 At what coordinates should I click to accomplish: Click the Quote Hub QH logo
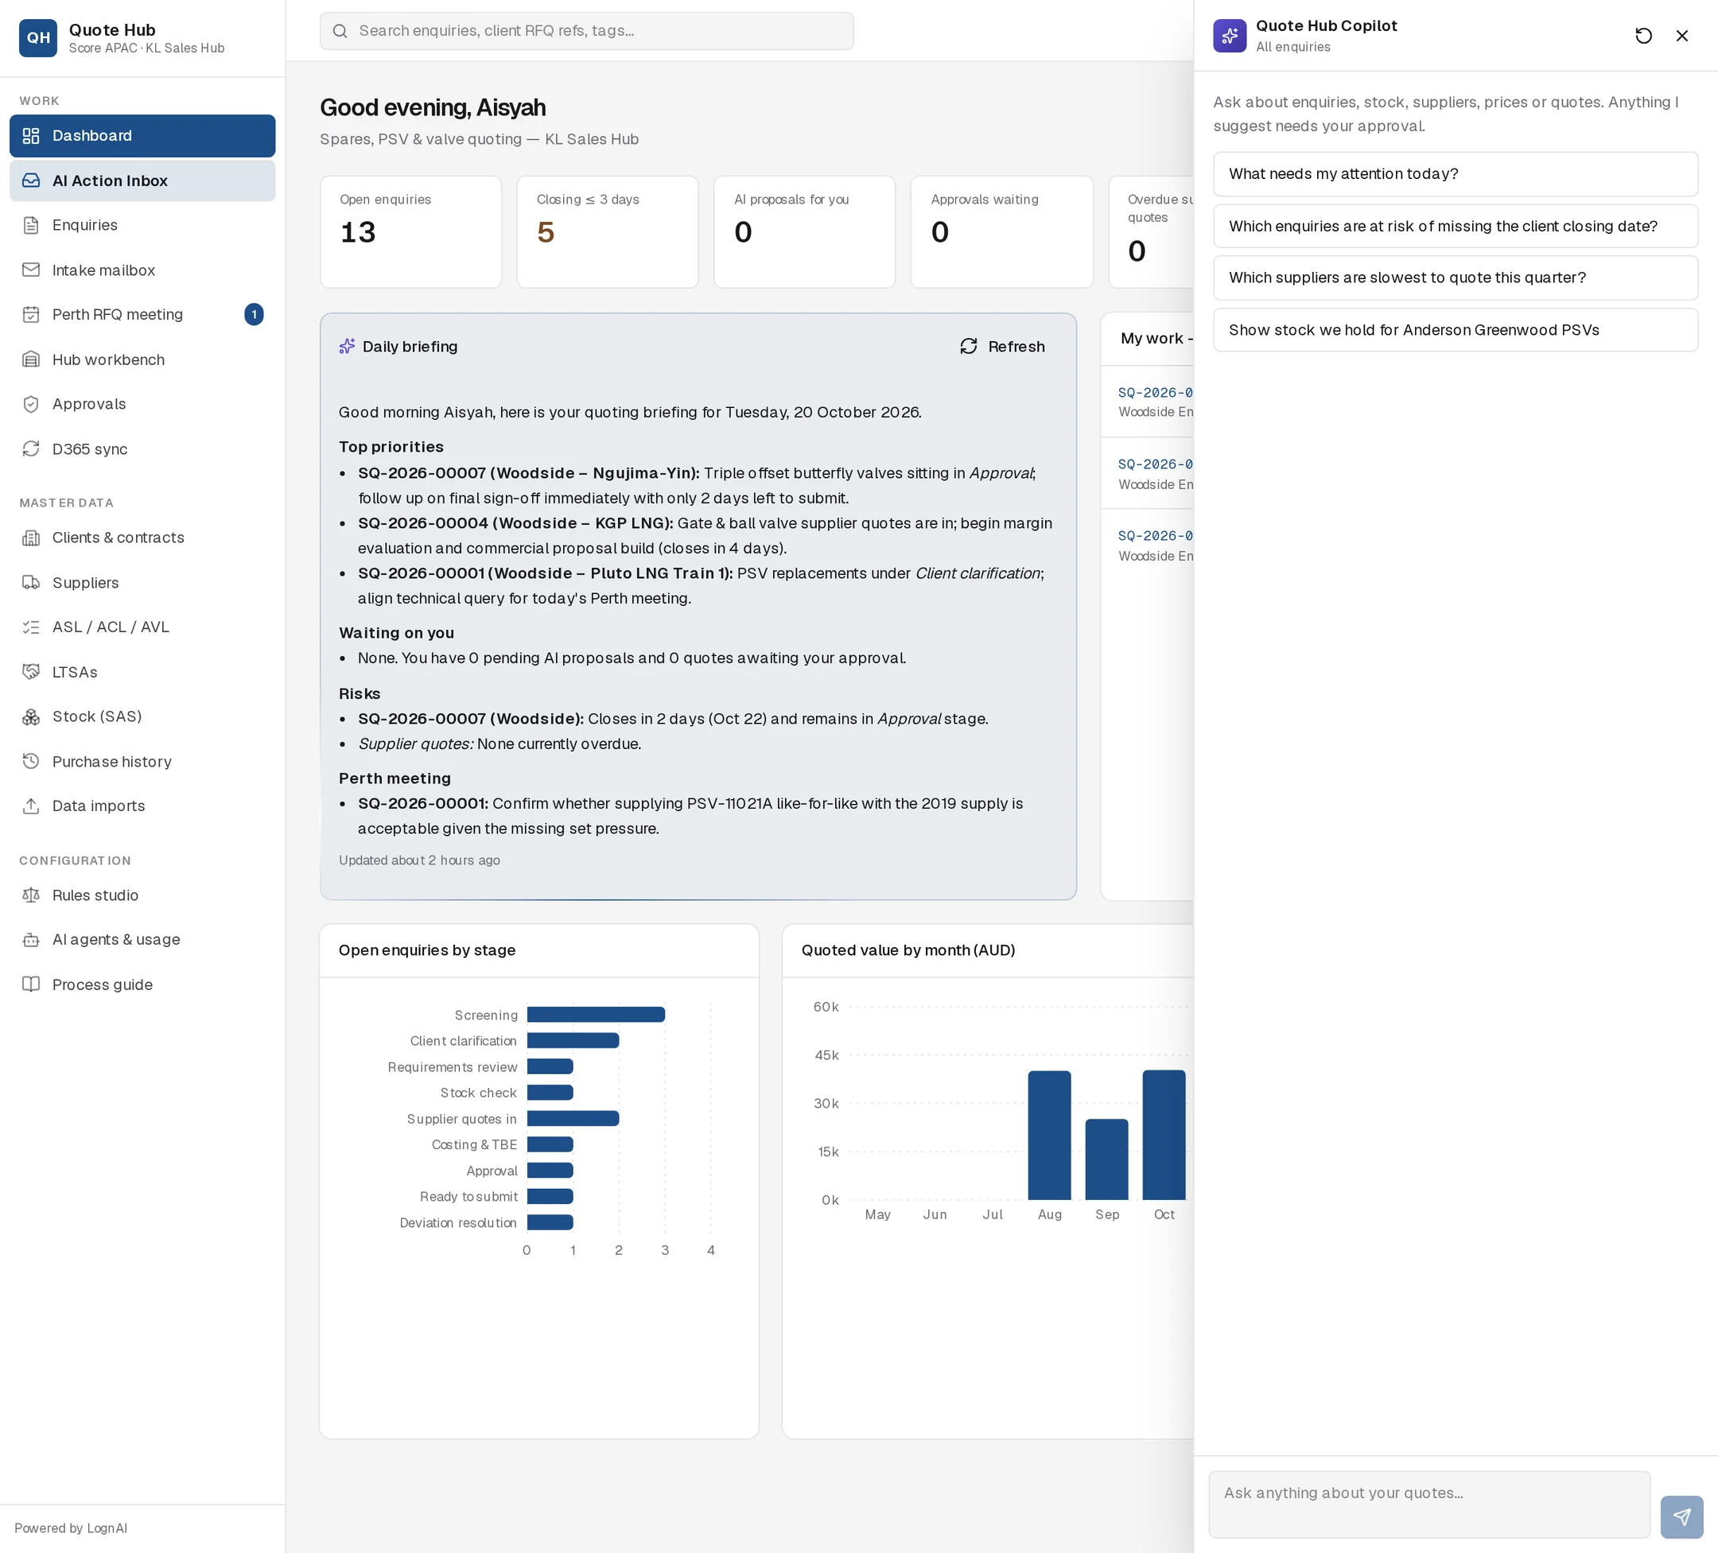[38, 37]
